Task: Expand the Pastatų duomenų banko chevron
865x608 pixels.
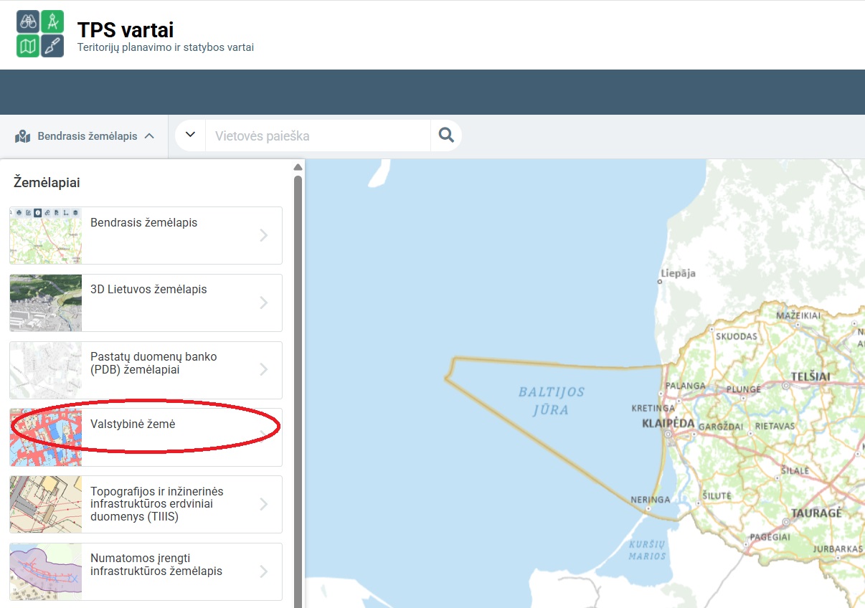Action: click(x=264, y=370)
